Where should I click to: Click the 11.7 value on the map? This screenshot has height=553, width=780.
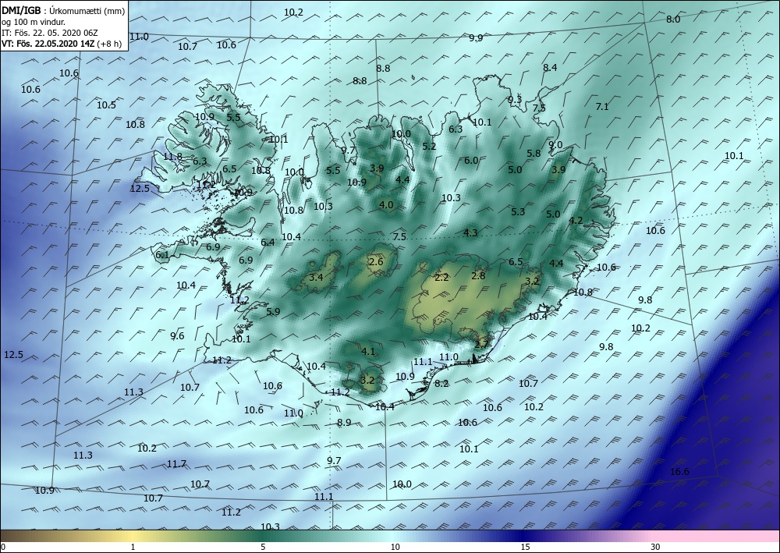pos(176,464)
